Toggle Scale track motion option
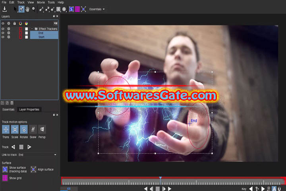 tap(15, 129)
